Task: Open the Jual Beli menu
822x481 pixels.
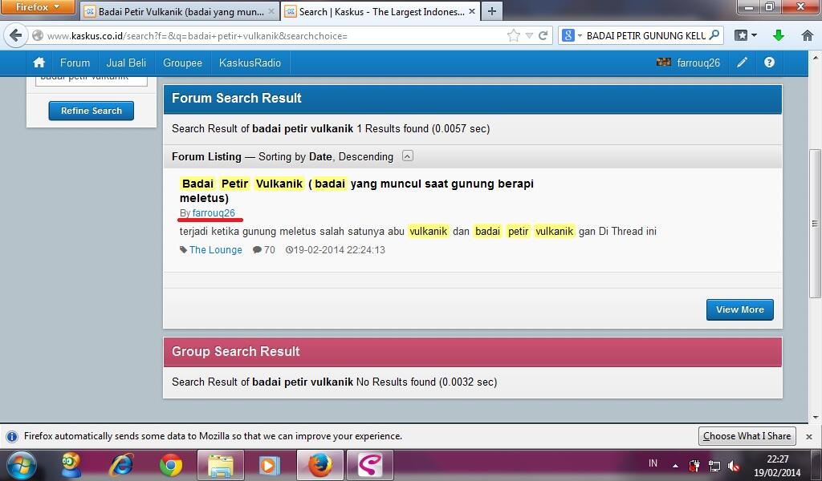Action: click(126, 63)
